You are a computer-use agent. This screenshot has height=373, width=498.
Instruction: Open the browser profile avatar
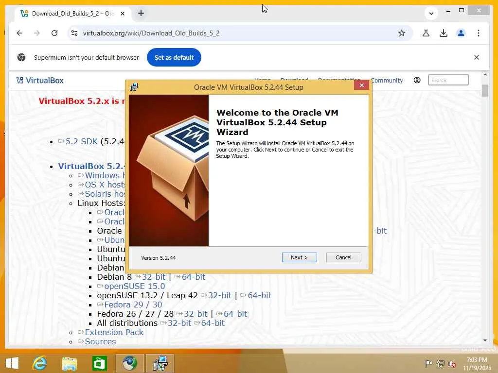tap(461, 33)
